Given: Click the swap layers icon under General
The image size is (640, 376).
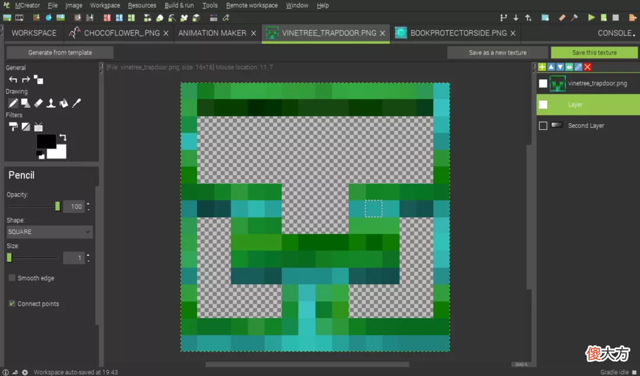Looking at the screenshot, I should tap(39, 79).
